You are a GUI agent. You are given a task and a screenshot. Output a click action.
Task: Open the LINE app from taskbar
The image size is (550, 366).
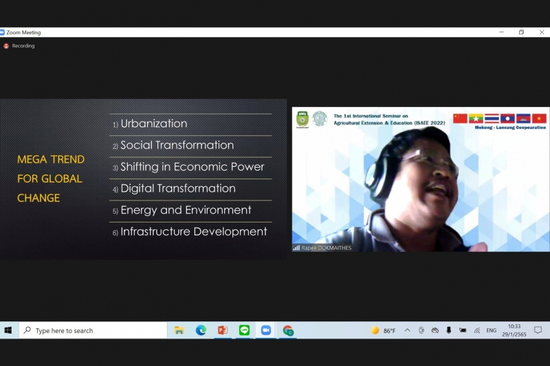point(244,330)
